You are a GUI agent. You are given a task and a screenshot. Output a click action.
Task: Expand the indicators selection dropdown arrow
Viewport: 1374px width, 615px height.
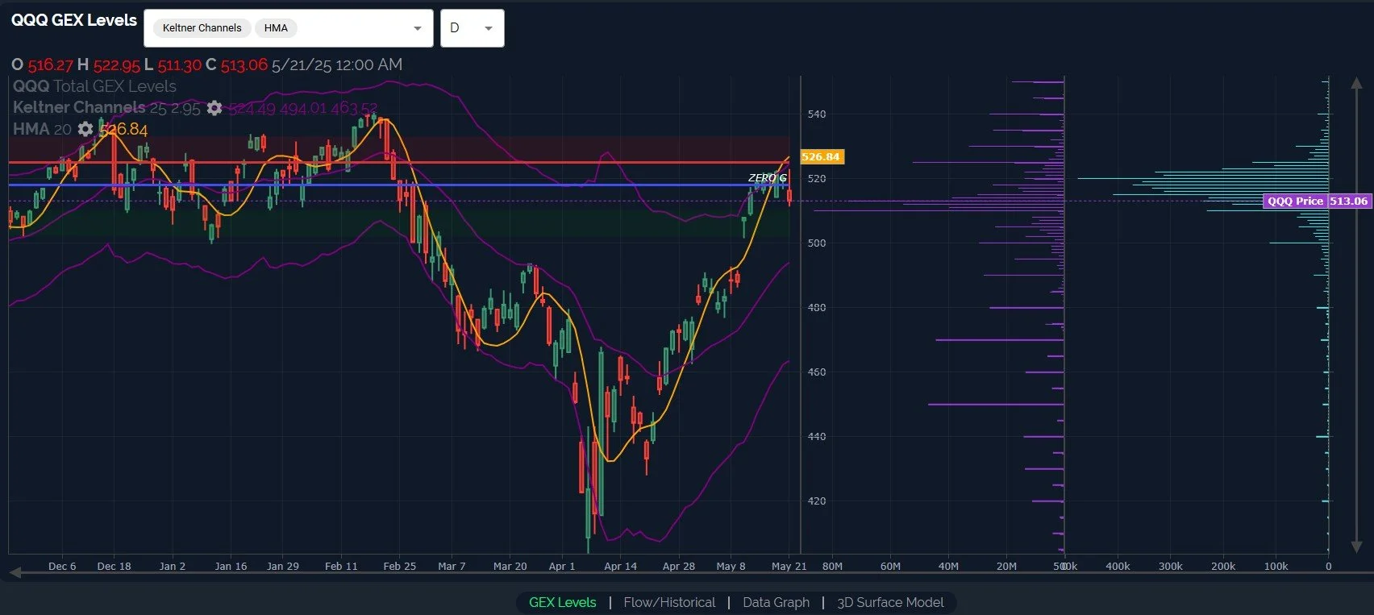tap(417, 28)
